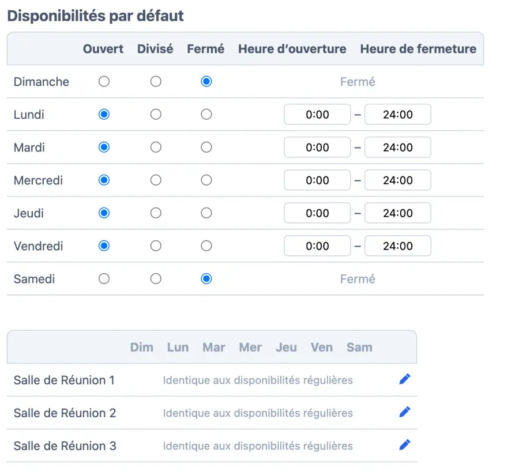Screen dimensions: 519x472
Task: Set Dimanche to Ouvert
Action: coord(104,82)
